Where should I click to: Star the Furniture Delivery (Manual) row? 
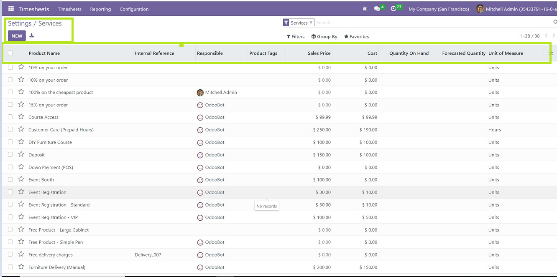point(21,267)
